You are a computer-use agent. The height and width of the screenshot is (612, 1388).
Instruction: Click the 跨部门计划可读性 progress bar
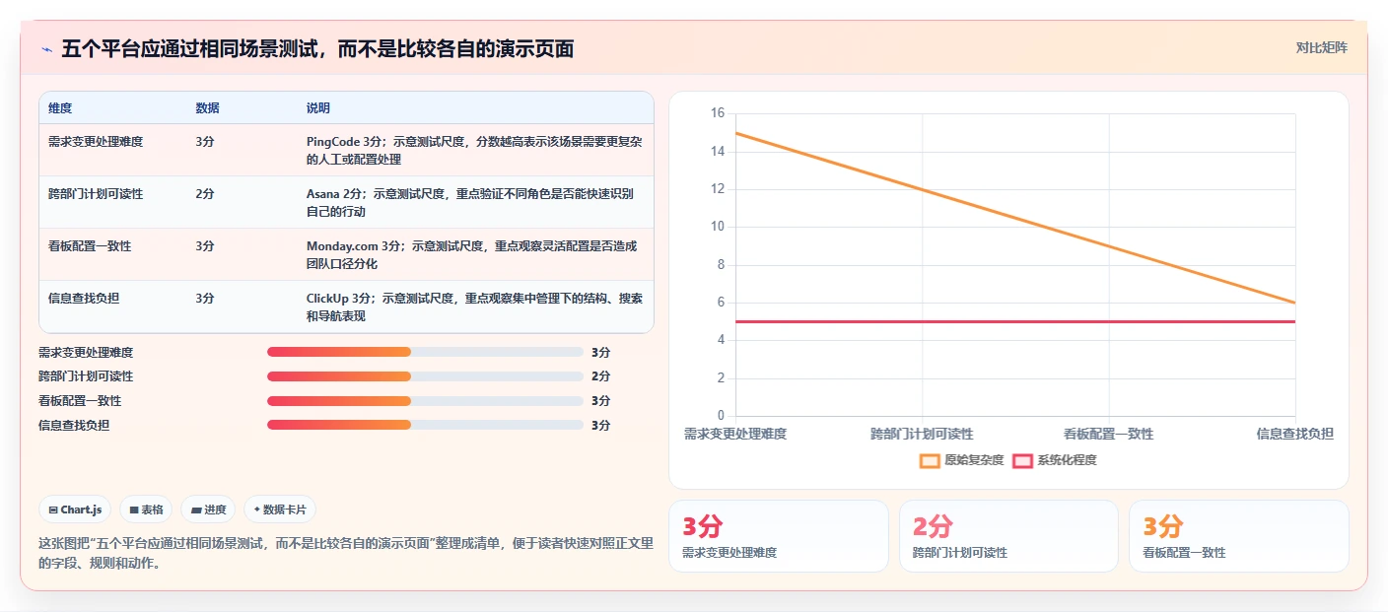pos(425,376)
